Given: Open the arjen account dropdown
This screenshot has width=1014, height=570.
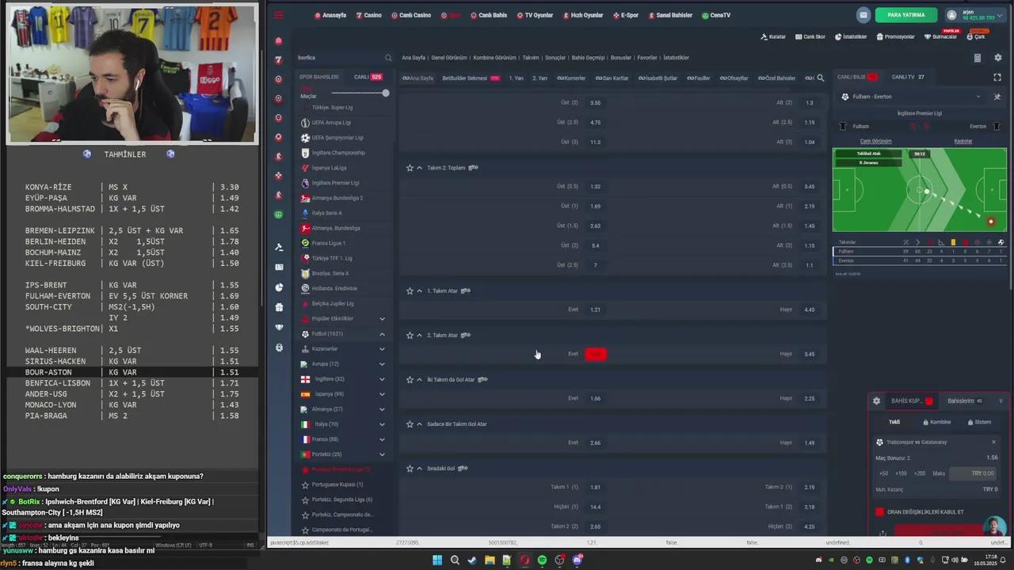Looking at the screenshot, I should point(974,15).
